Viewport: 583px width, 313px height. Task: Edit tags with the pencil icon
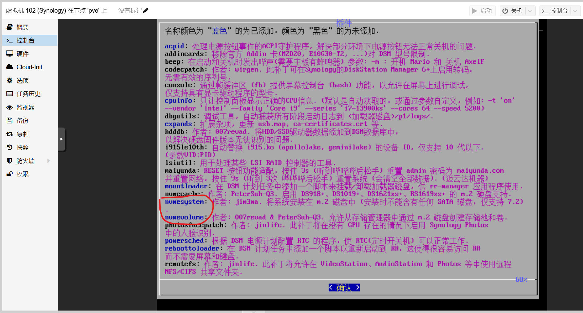click(146, 11)
